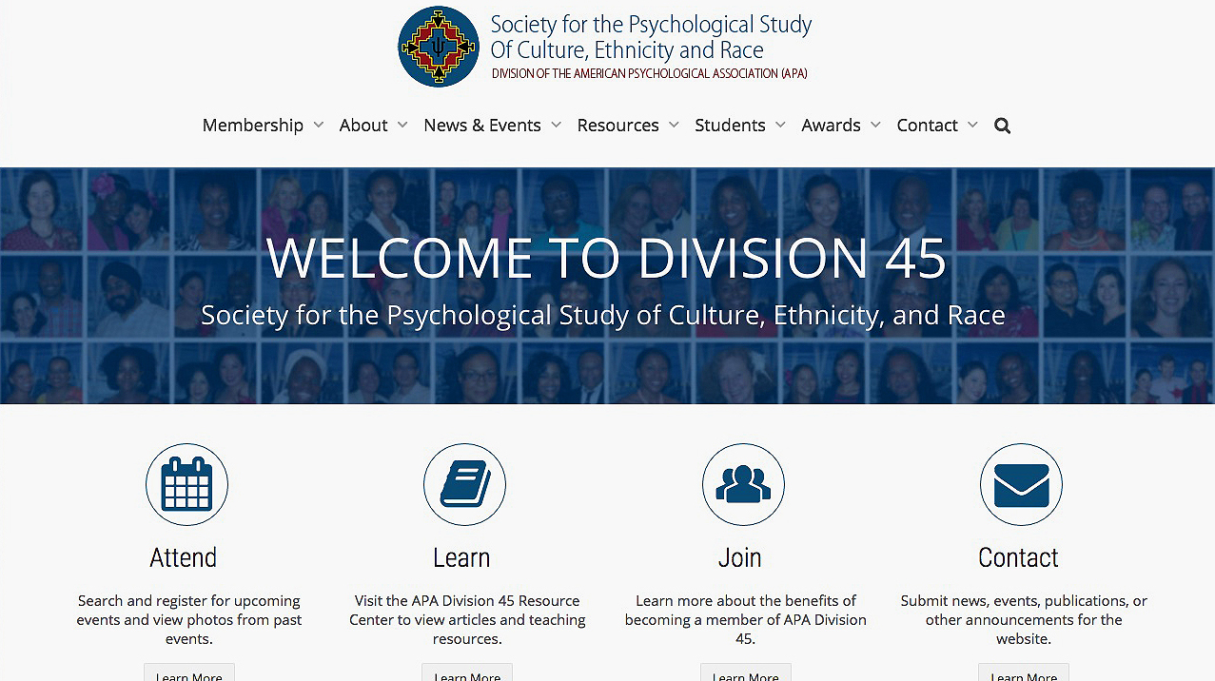The image size is (1215, 681).
Task: Open the Contact navigation menu item
Action: (927, 126)
